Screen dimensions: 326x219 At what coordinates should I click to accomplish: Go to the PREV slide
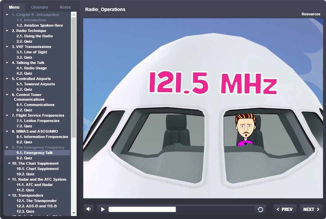point(285,209)
